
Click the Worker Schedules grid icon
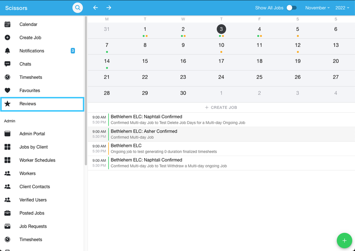tap(7, 160)
